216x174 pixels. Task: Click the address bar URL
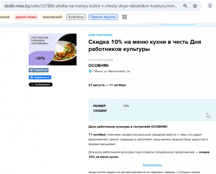pos(91,6)
